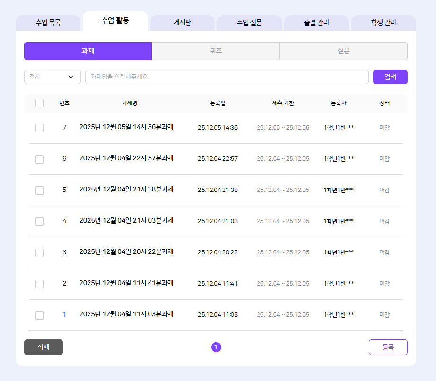Open the 2025년 12월 05일 14시 36분과제 assignment
This screenshot has height=381, width=436.
click(126, 127)
